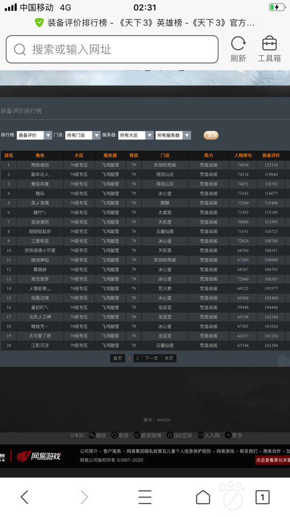Screen dimensions: 290x517
Task: Tap the green shield security icon
Action: (x=39, y=23)
